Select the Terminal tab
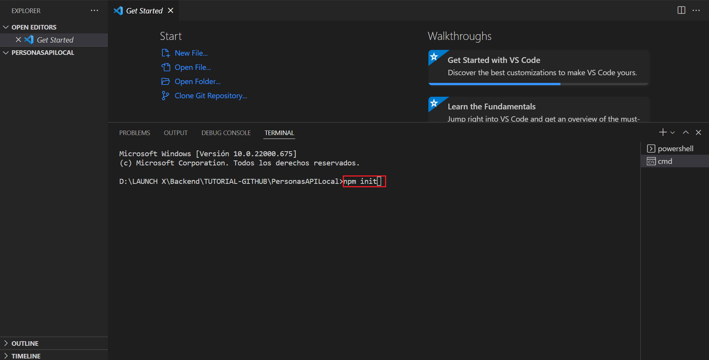Viewport: 709px width, 360px height. pyautogui.click(x=279, y=133)
